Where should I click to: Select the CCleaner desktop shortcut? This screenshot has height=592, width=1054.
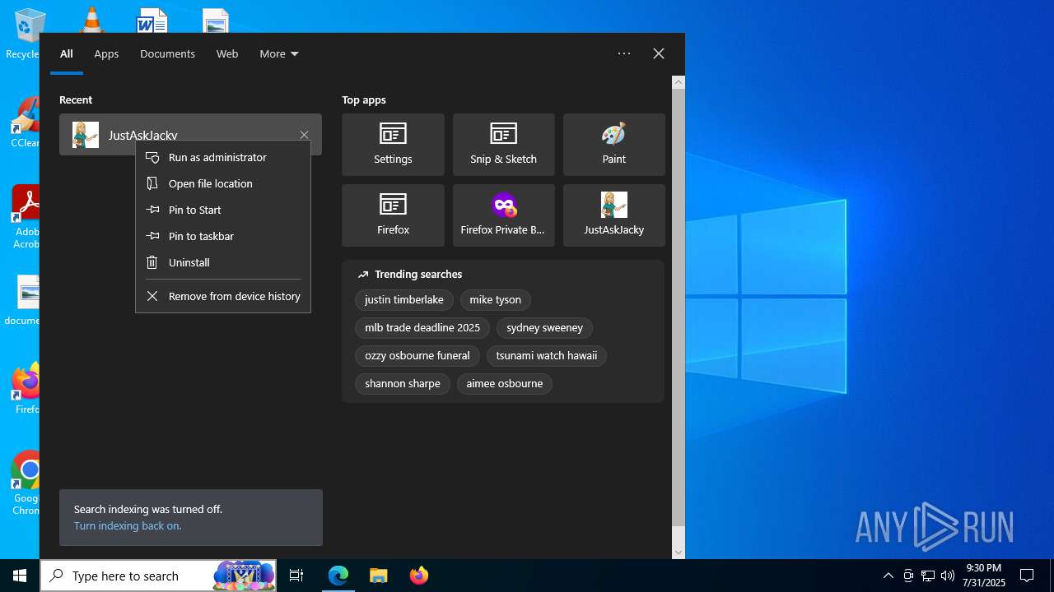coord(23,123)
